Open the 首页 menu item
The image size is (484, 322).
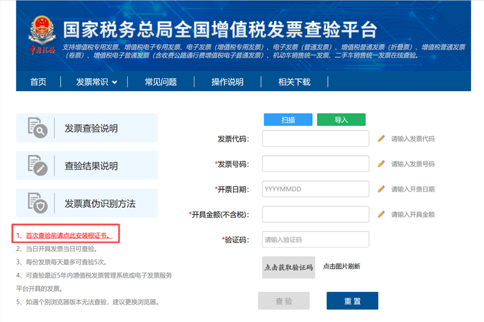click(x=38, y=82)
